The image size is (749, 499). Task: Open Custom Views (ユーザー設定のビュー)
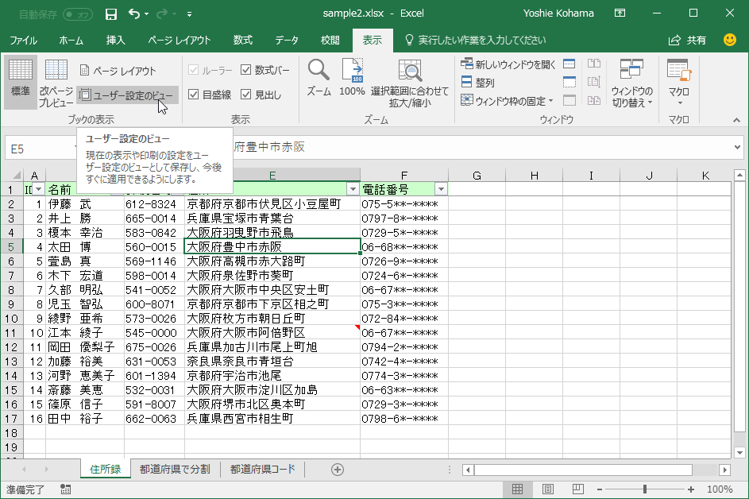(x=126, y=95)
